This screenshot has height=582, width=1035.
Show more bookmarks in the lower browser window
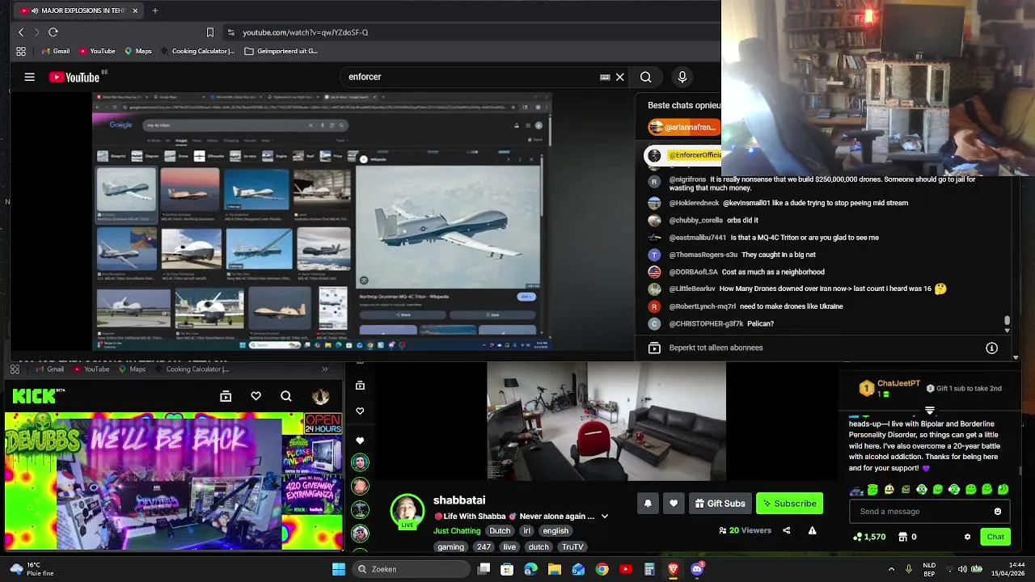[x=324, y=369]
